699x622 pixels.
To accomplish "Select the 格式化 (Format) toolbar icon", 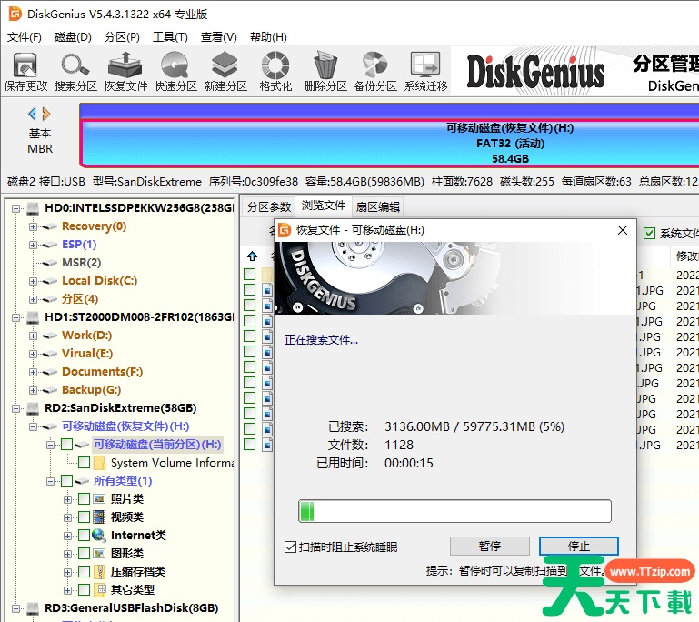I will click(275, 71).
